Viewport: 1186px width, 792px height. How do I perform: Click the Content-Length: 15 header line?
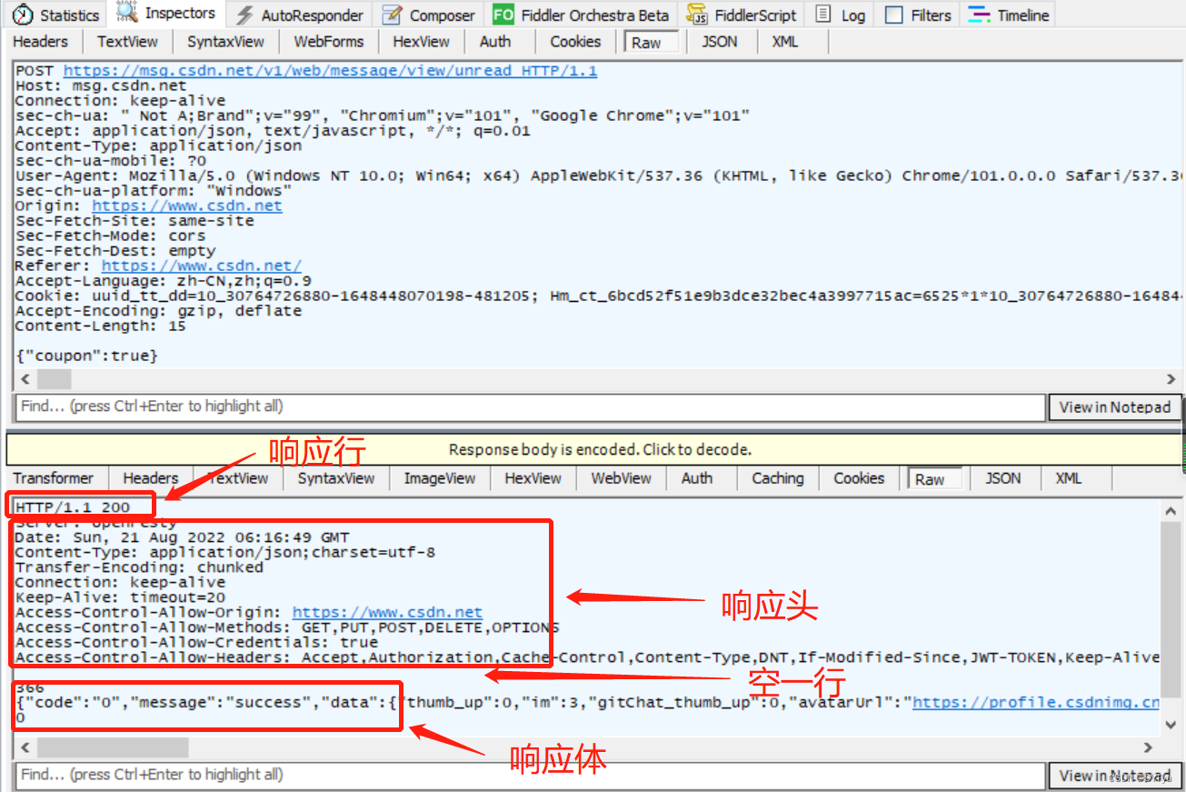(x=100, y=326)
